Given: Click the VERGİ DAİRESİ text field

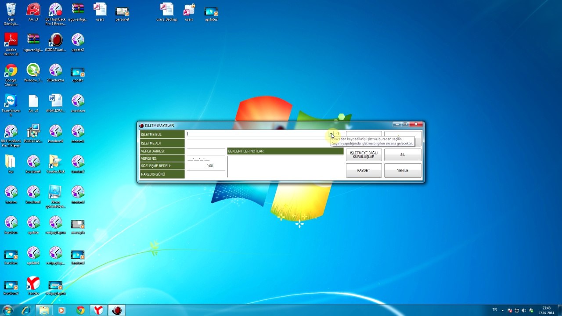Looking at the screenshot, I should [x=205, y=151].
